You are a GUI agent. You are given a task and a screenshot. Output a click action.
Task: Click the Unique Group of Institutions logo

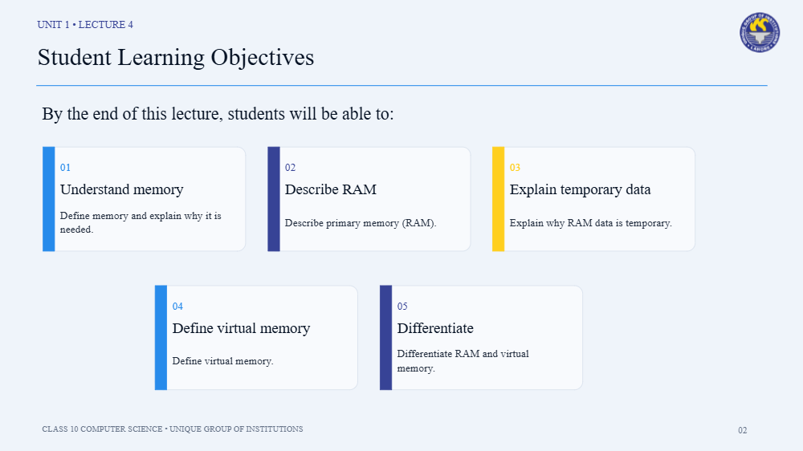(x=760, y=32)
